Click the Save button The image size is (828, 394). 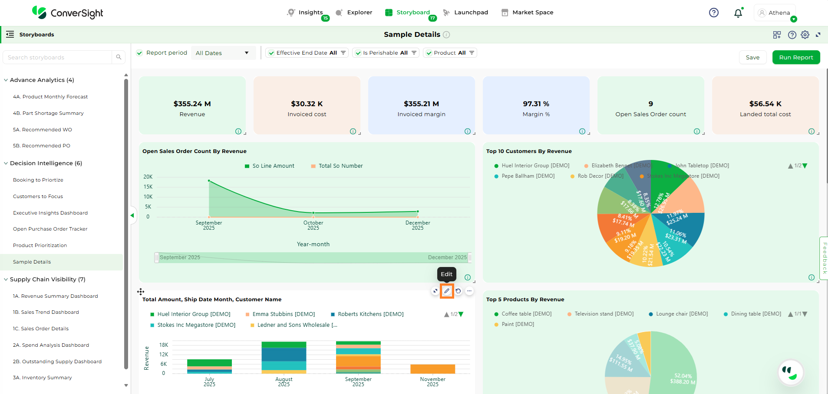(x=752, y=57)
